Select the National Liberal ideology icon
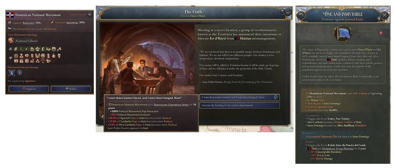The height and width of the screenshot is (168, 394). coord(11,41)
